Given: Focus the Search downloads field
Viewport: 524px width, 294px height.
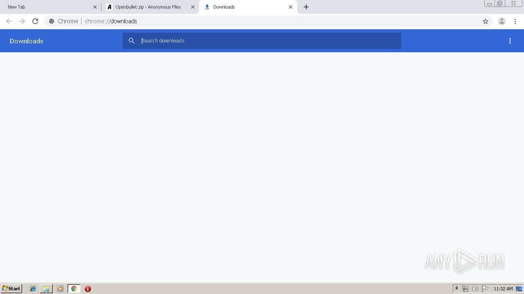Looking at the screenshot, I should [x=262, y=41].
